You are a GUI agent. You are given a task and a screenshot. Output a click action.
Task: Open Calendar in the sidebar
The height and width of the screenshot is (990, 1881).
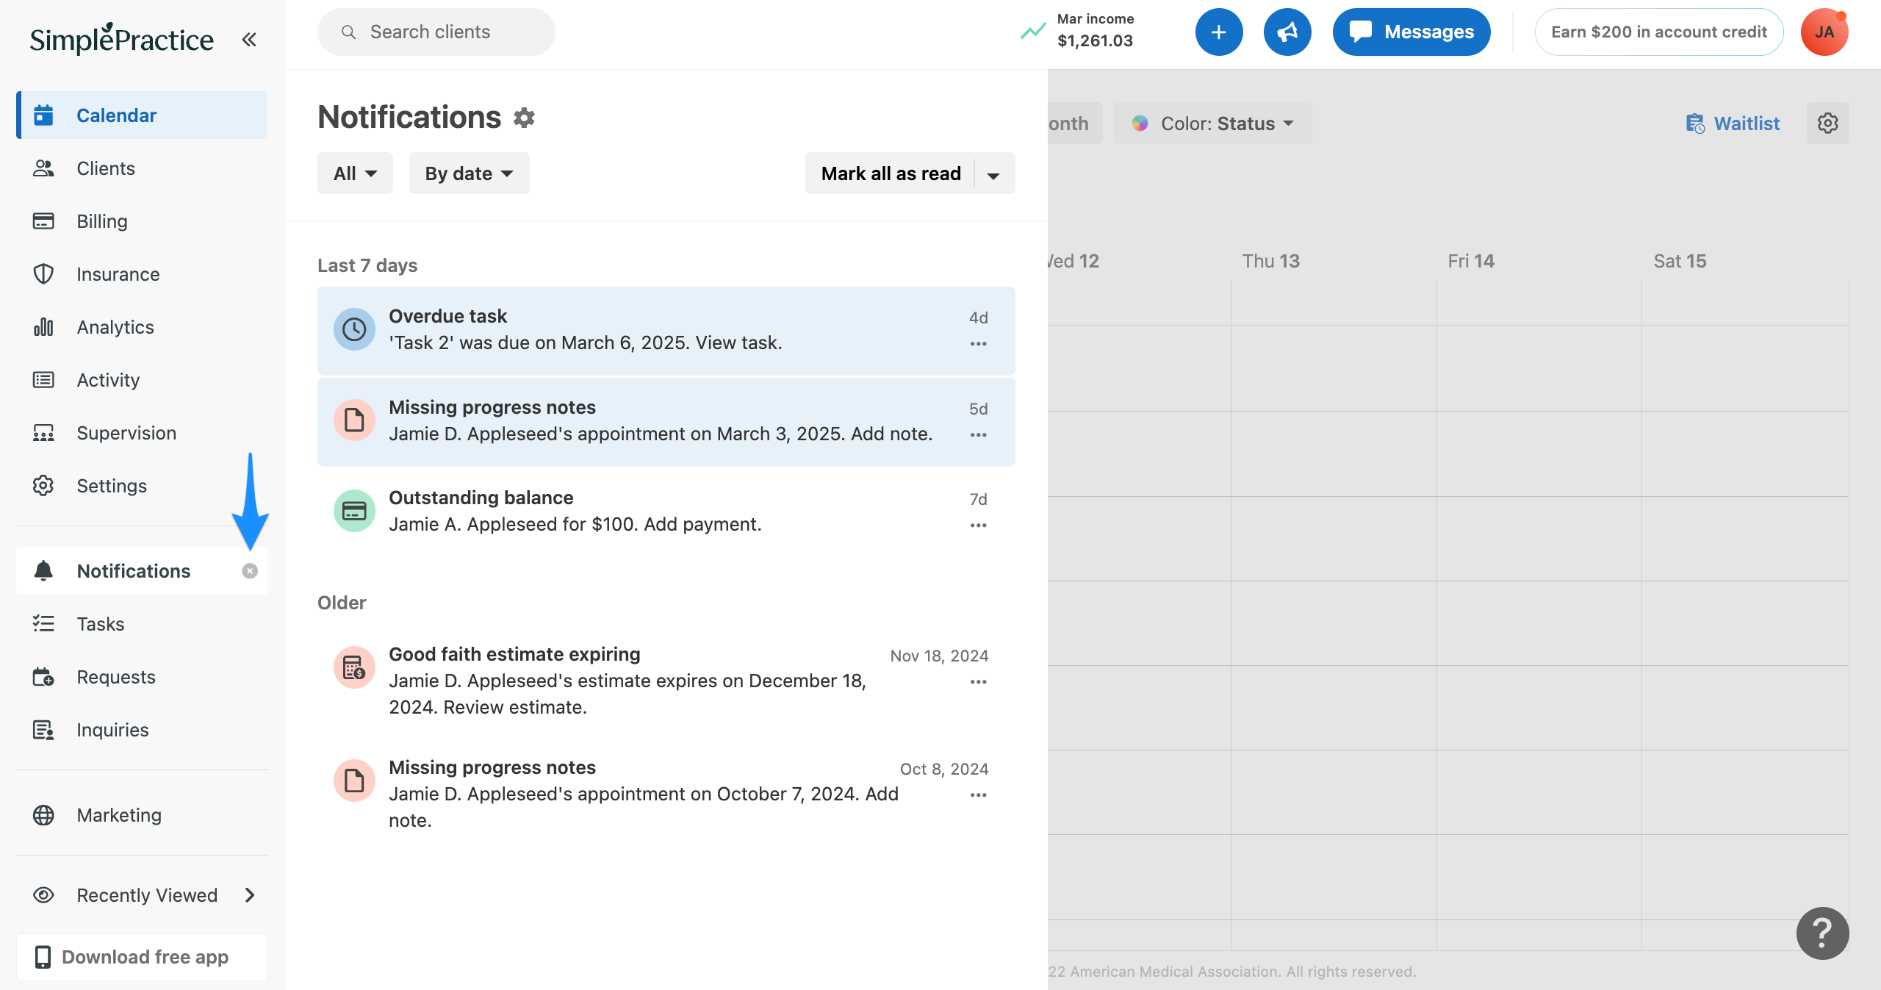pos(143,115)
